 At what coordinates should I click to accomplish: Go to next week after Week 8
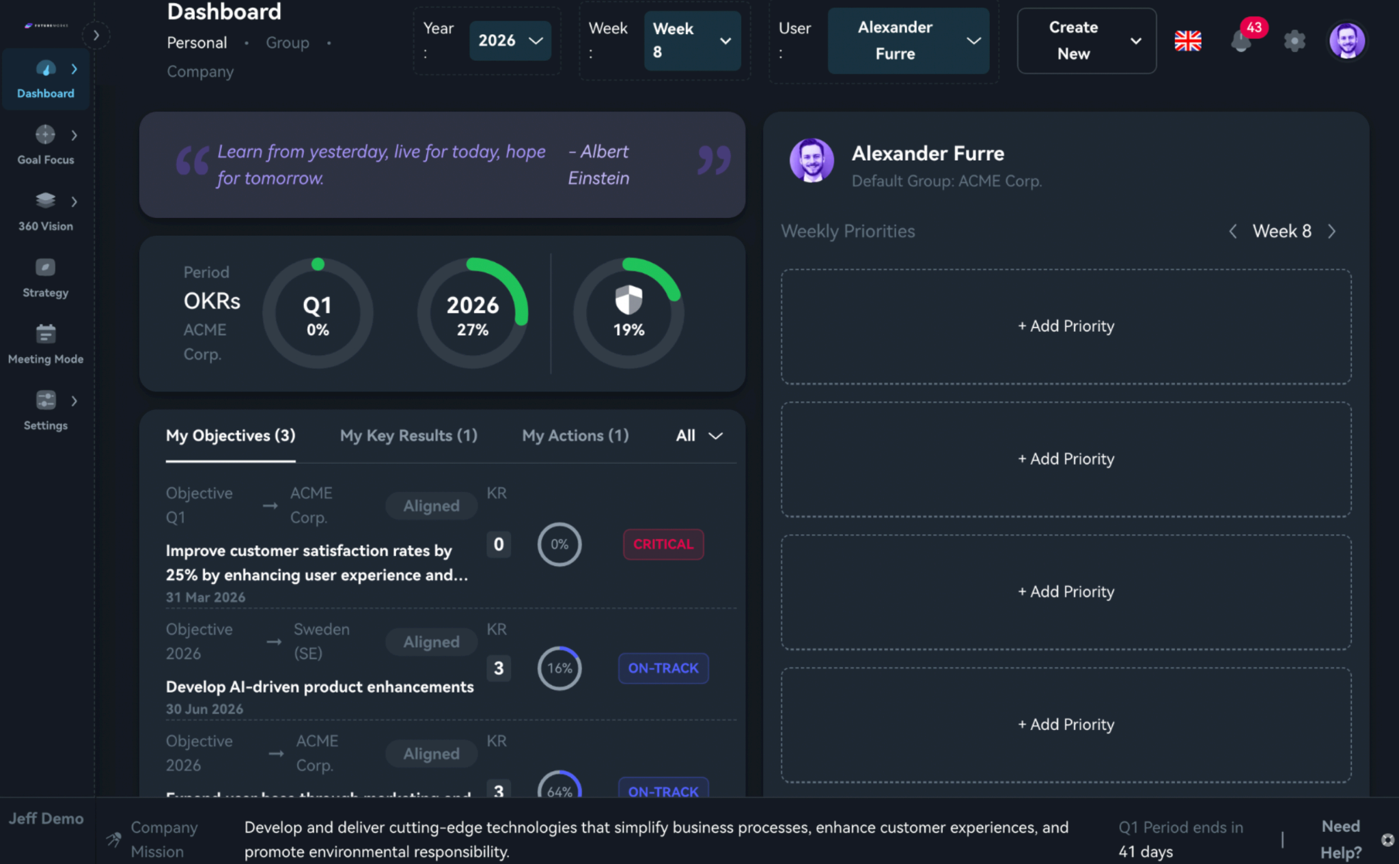pyautogui.click(x=1331, y=232)
